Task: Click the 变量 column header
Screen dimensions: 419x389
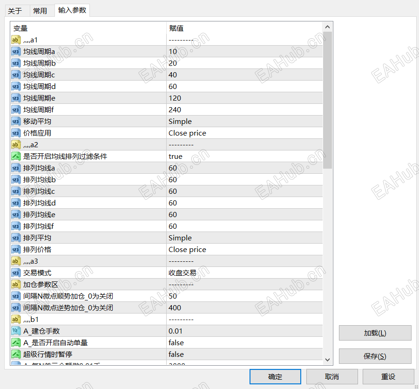Action: [x=88, y=28]
